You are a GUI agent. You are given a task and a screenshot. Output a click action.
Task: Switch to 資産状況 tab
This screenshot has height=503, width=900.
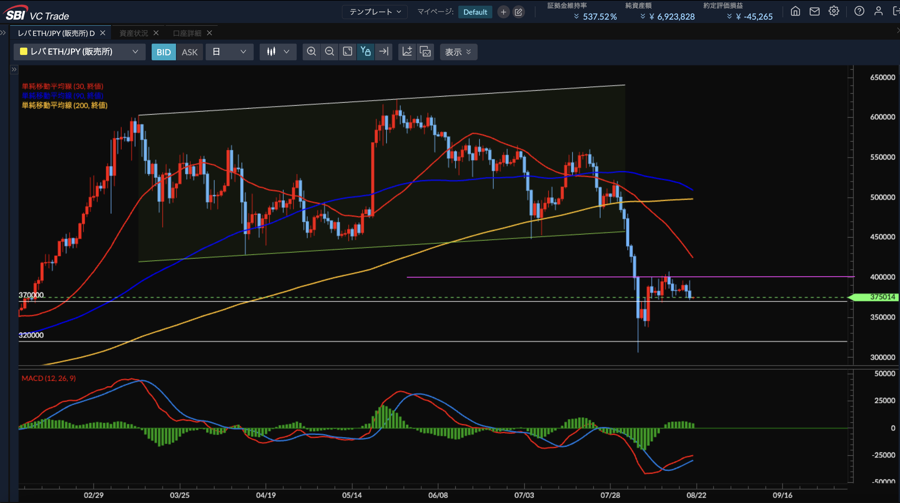[133, 33]
